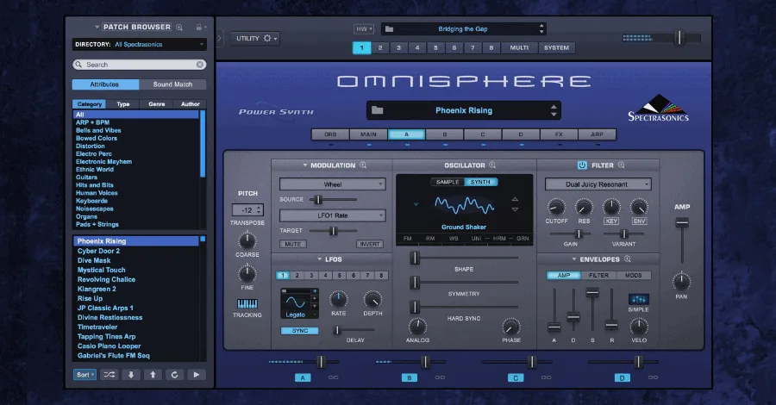Adjust the AMP level fader
776x405 pixels.
682,223
